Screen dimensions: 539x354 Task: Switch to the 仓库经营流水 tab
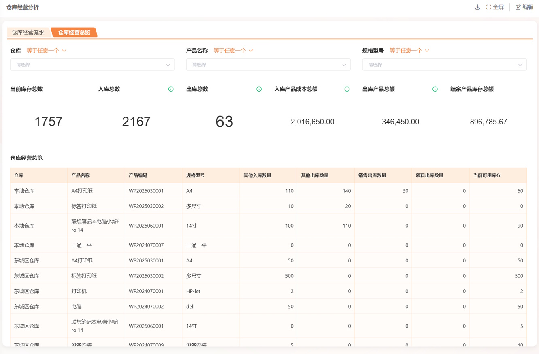(x=28, y=32)
